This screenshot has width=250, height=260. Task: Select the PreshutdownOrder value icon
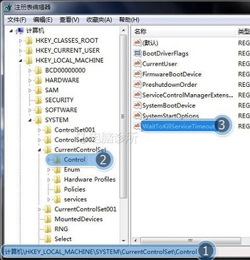[x=137, y=84]
